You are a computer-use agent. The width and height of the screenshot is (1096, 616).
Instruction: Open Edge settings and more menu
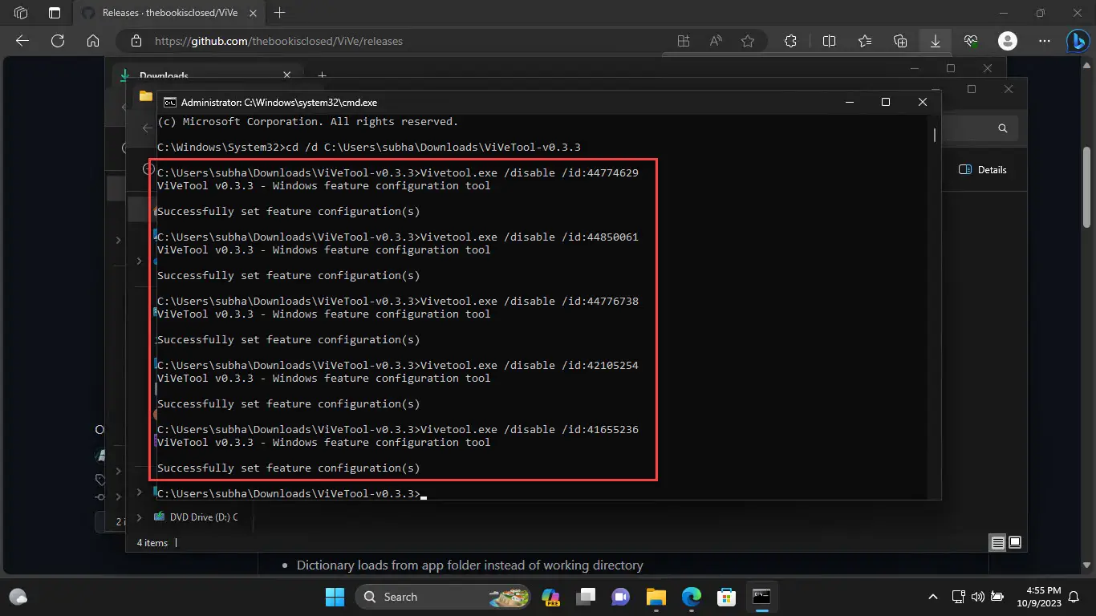[x=1044, y=41]
